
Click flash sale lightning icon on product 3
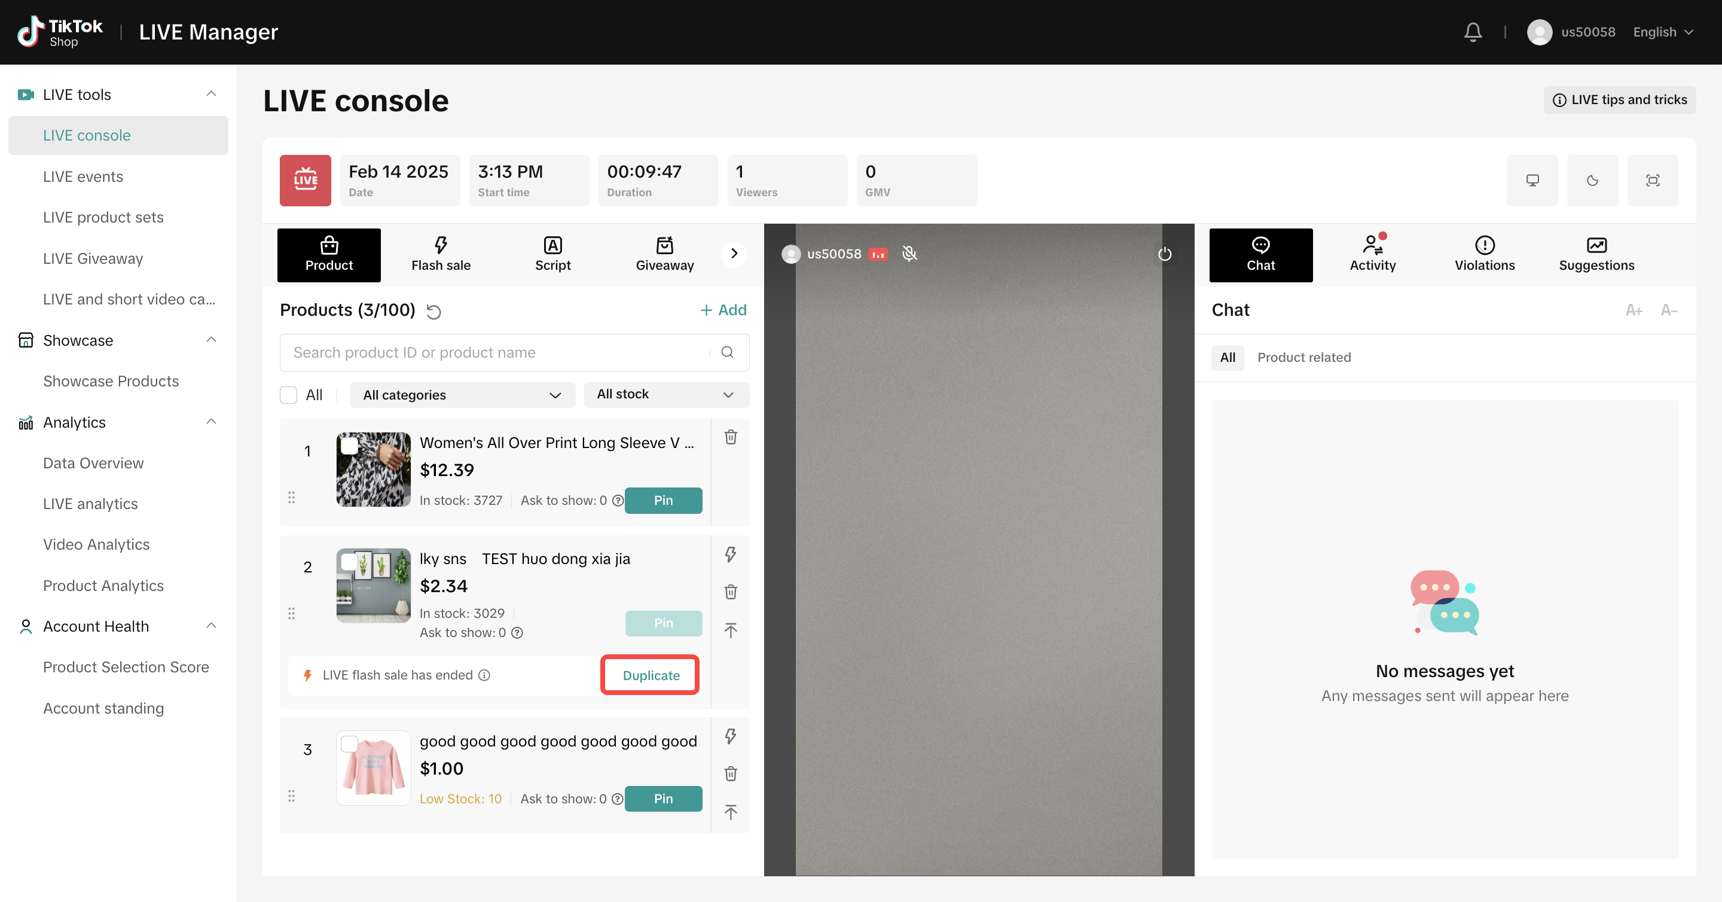731,736
